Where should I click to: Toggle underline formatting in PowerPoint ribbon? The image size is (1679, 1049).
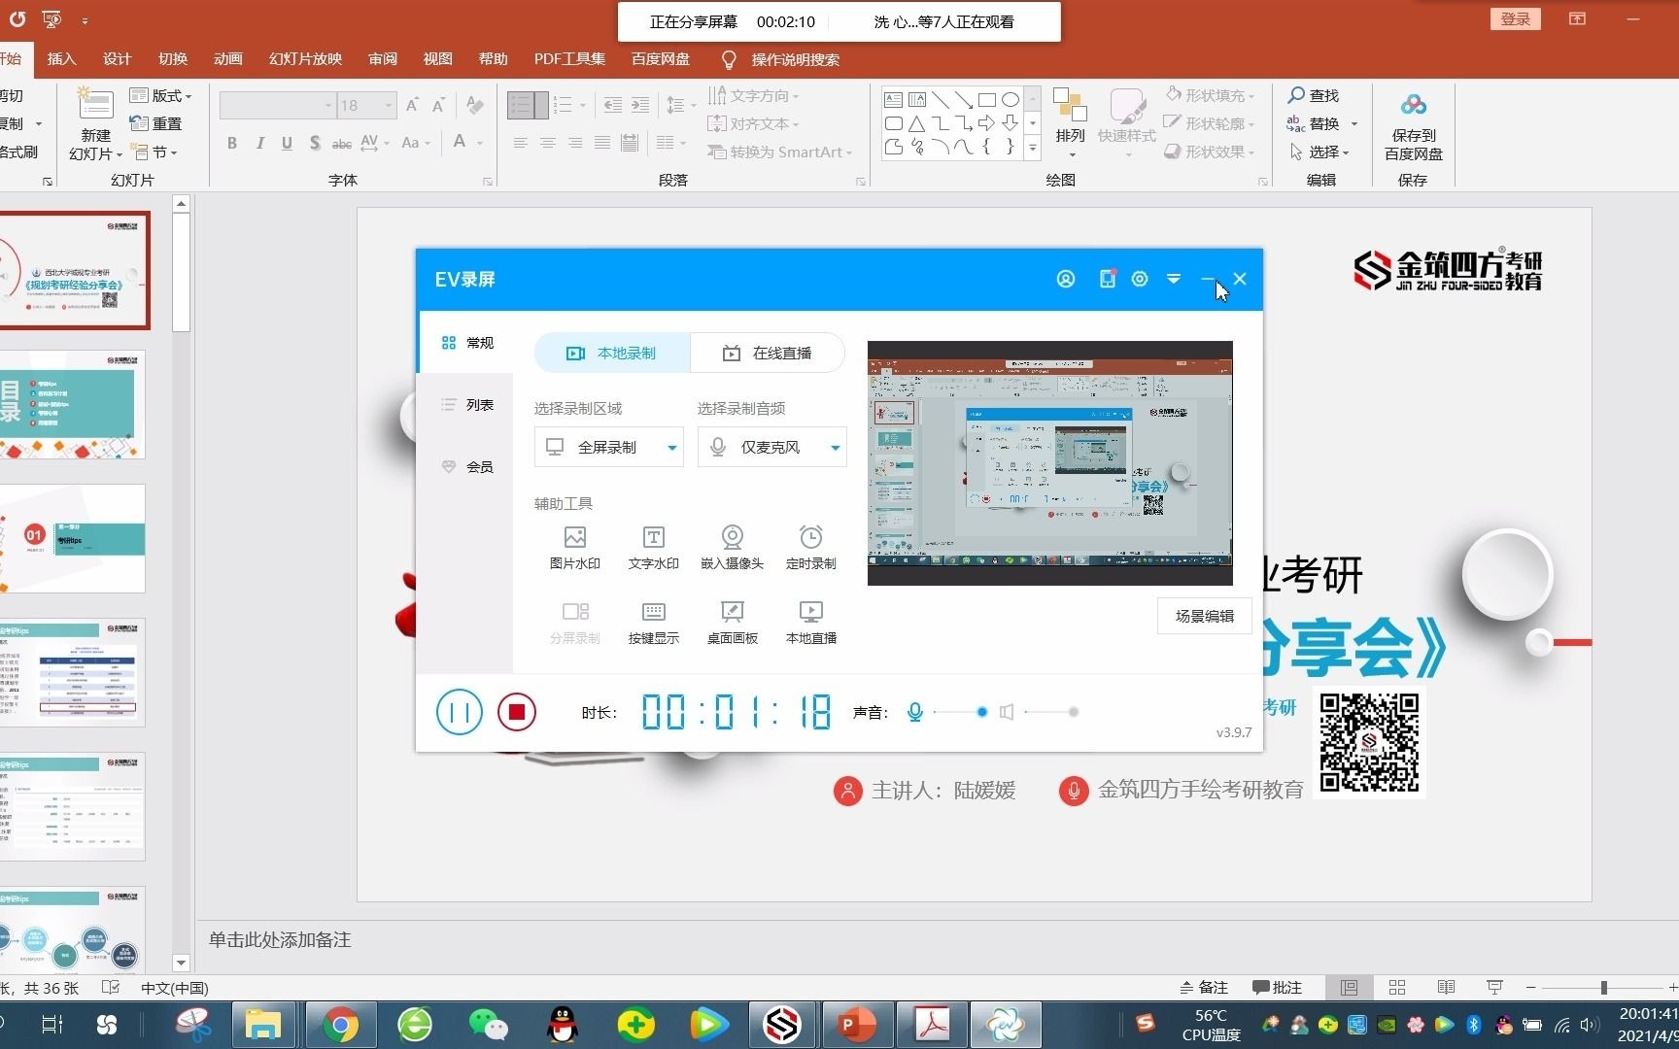pyautogui.click(x=287, y=143)
